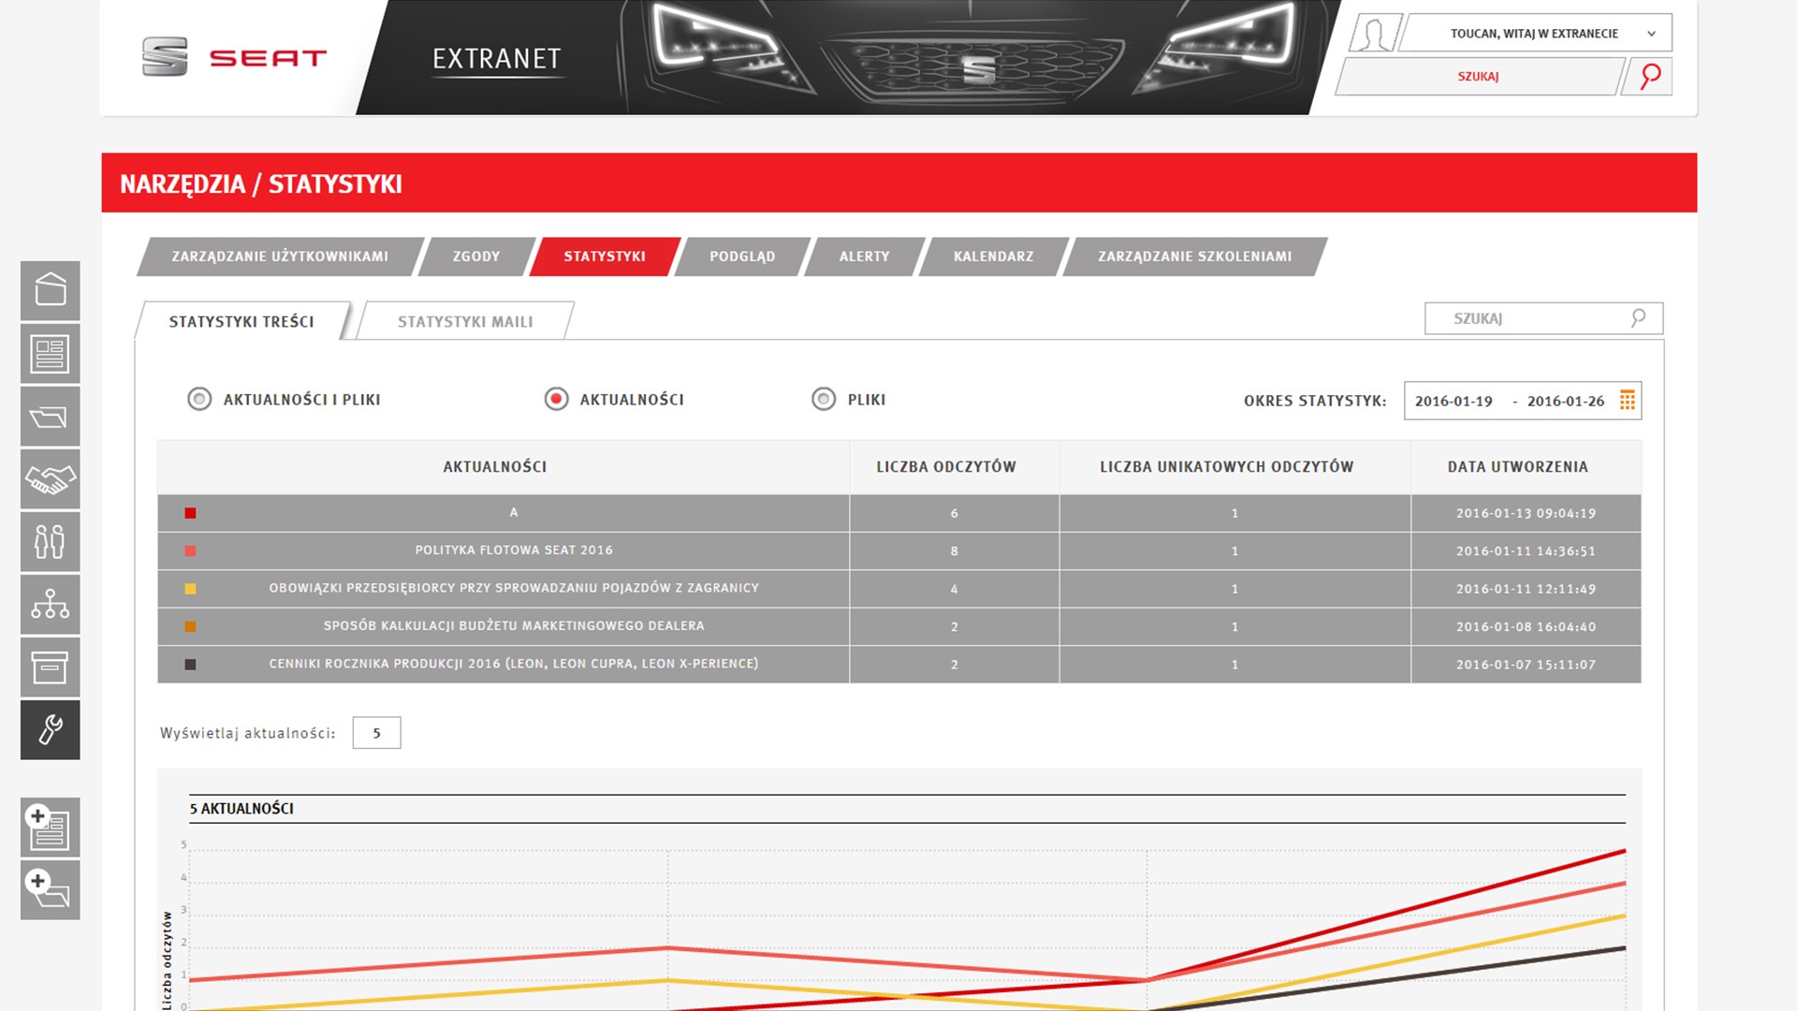Open the people icon in the sidebar
Image resolution: width=1797 pixels, height=1011 pixels.
click(51, 541)
